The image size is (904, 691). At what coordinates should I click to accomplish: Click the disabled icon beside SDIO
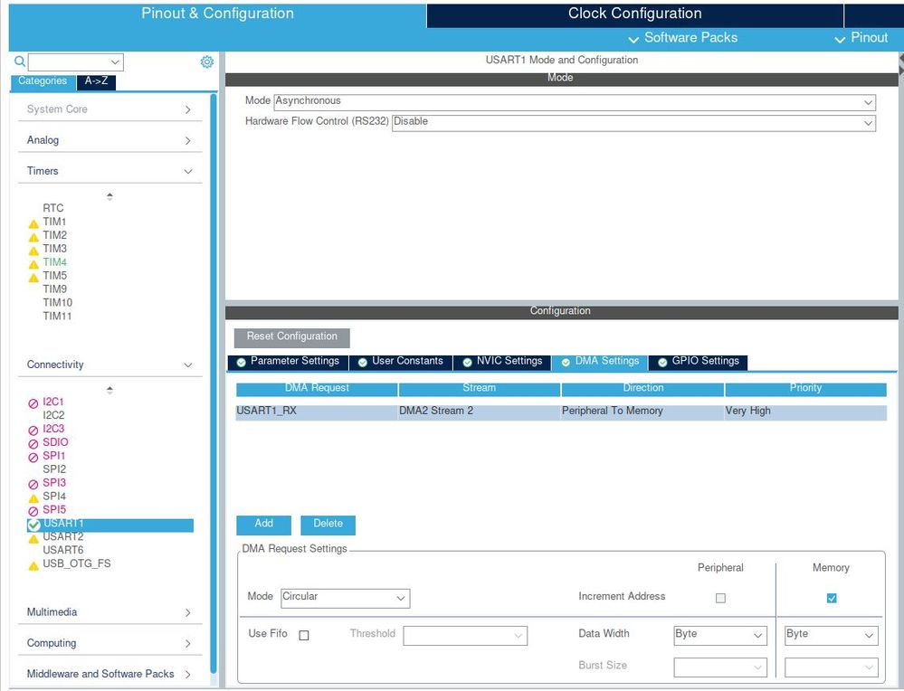tap(33, 444)
